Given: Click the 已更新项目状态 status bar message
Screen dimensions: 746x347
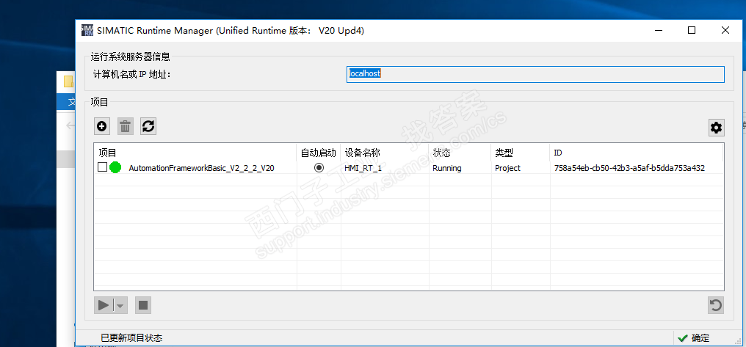Looking at the screenshot, I should tap(131, 338).
